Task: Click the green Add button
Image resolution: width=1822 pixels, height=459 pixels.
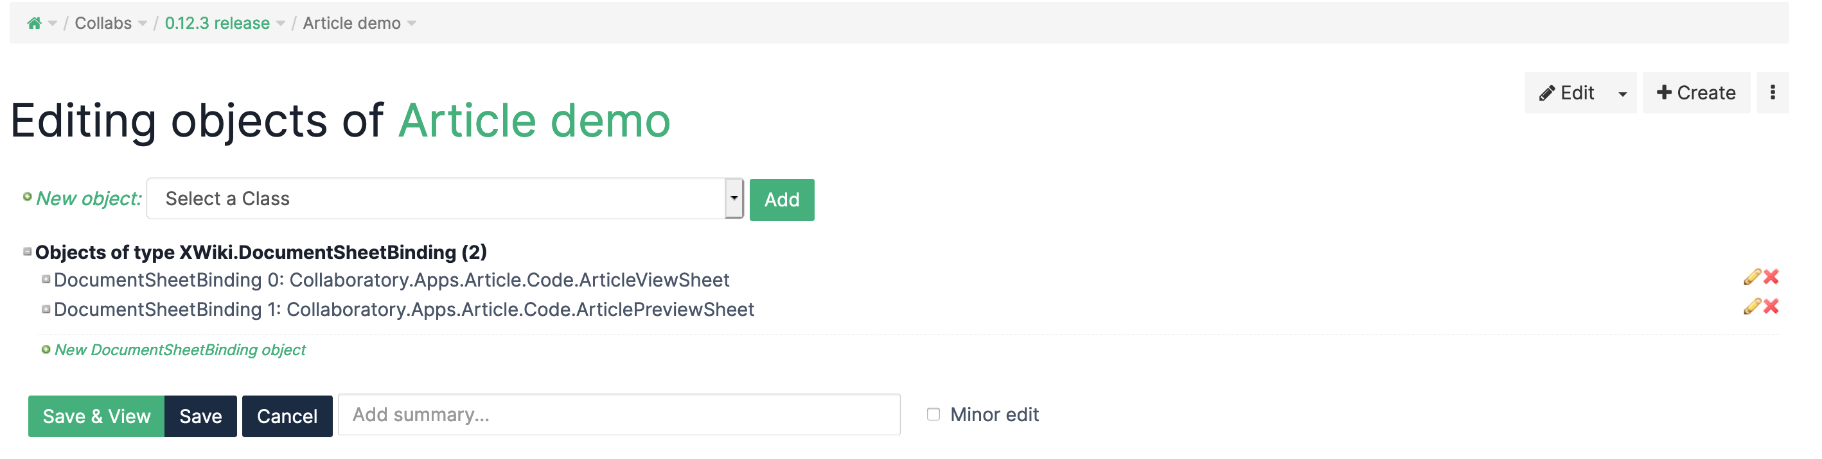Action: click(782, 200)
